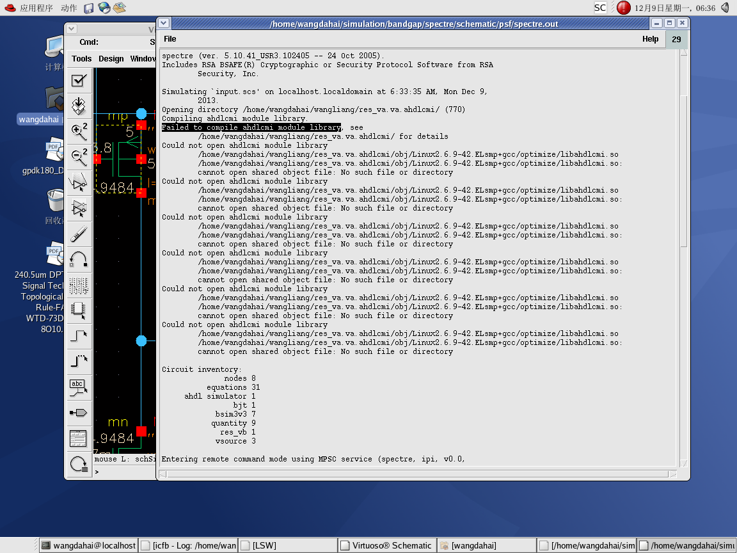
Task: Open the Property editor icon
Action: (x=79, y=284)
